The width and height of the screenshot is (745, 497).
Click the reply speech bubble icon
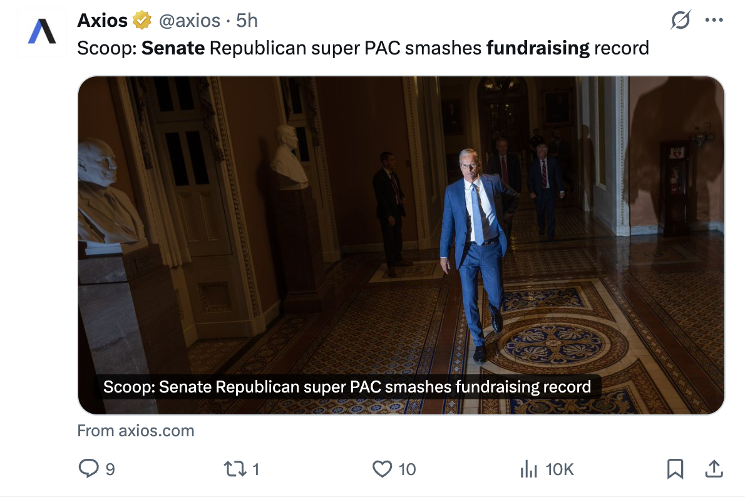tap(88, 469)
